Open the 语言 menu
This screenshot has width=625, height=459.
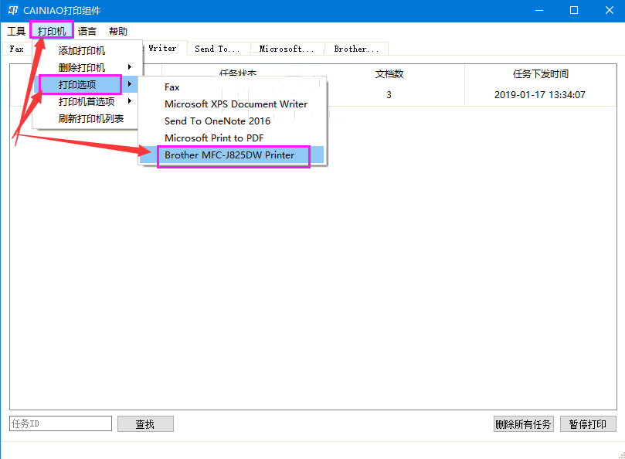coord(87,32)
